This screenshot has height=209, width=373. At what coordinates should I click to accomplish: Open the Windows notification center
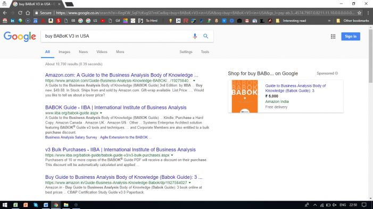[x=364, y=205]
